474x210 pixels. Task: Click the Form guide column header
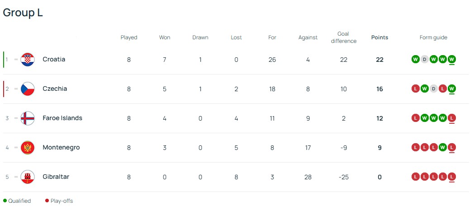point(433,37)
